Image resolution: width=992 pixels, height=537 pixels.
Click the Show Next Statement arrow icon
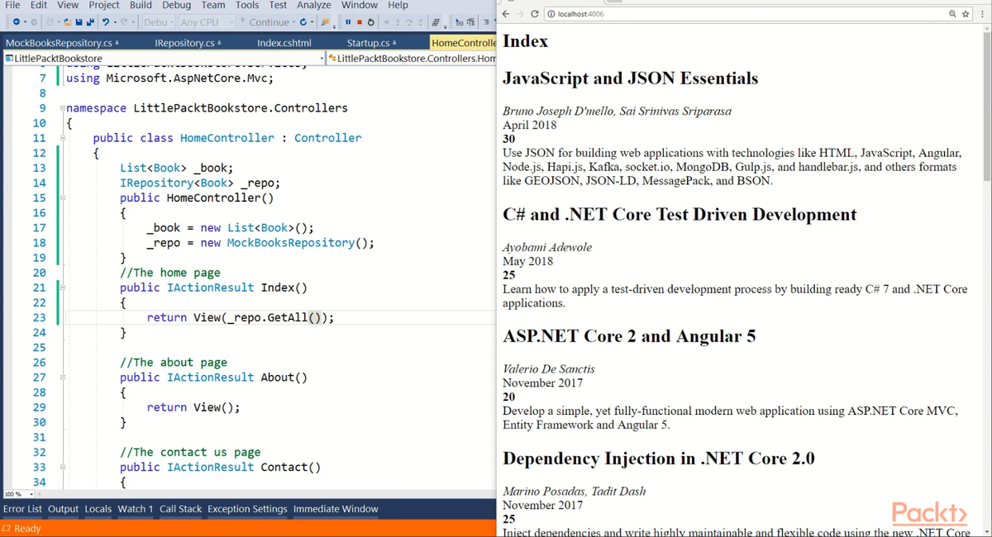point(386,22)
